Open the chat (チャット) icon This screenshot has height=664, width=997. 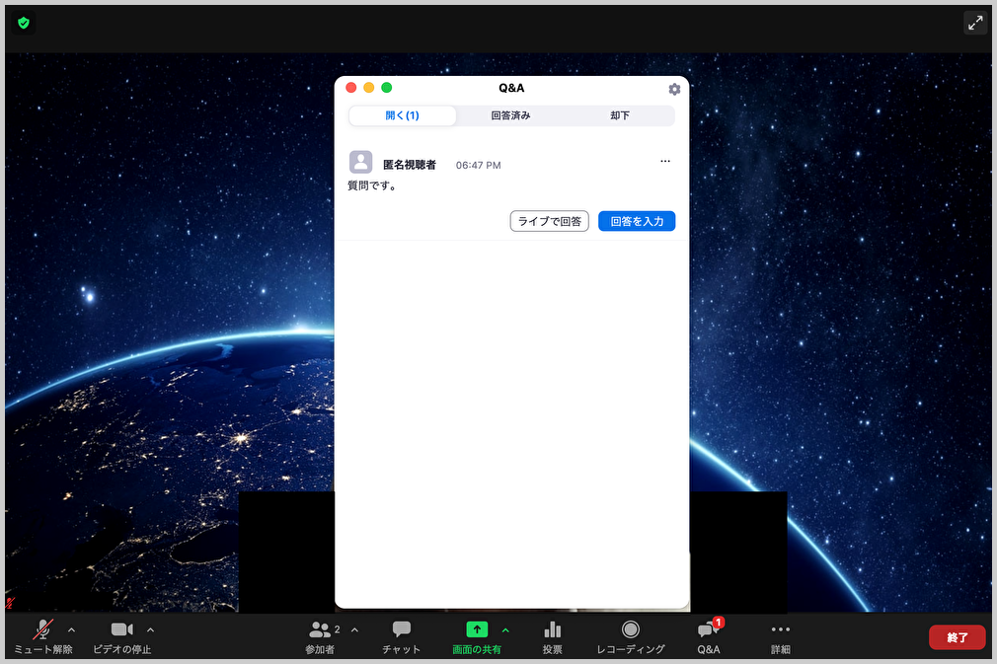point(401,629)
